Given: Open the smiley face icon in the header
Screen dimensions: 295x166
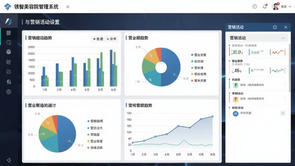Looking at the screenshot, I should pos(255,7).
